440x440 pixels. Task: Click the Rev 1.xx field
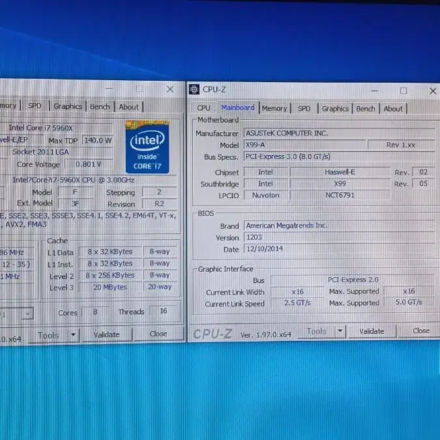[x=402, y=145]
